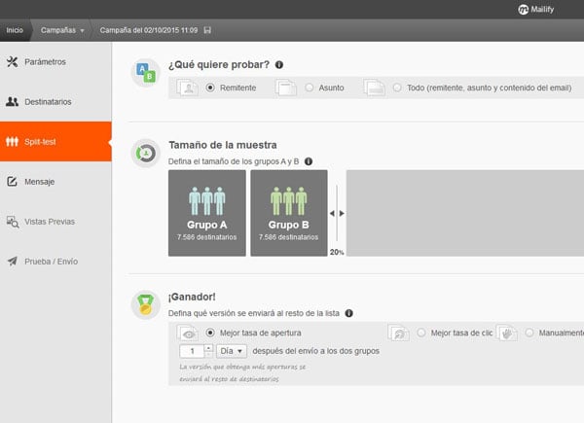
Task: Click the pointer icon for click rate
Action: tap(398, 333)
